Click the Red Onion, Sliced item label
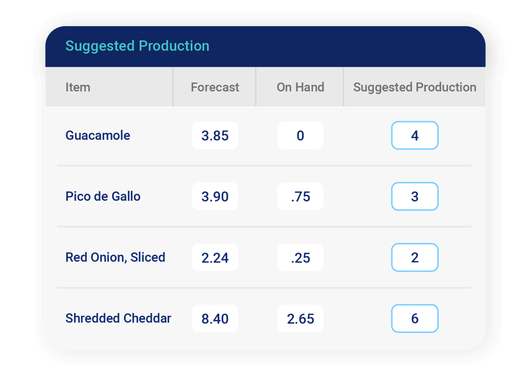Screen dimensions: 531x373 (115, 257)
